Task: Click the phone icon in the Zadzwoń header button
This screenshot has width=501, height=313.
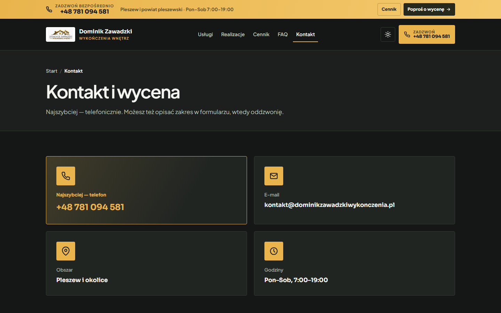Action: pos(407,34)
